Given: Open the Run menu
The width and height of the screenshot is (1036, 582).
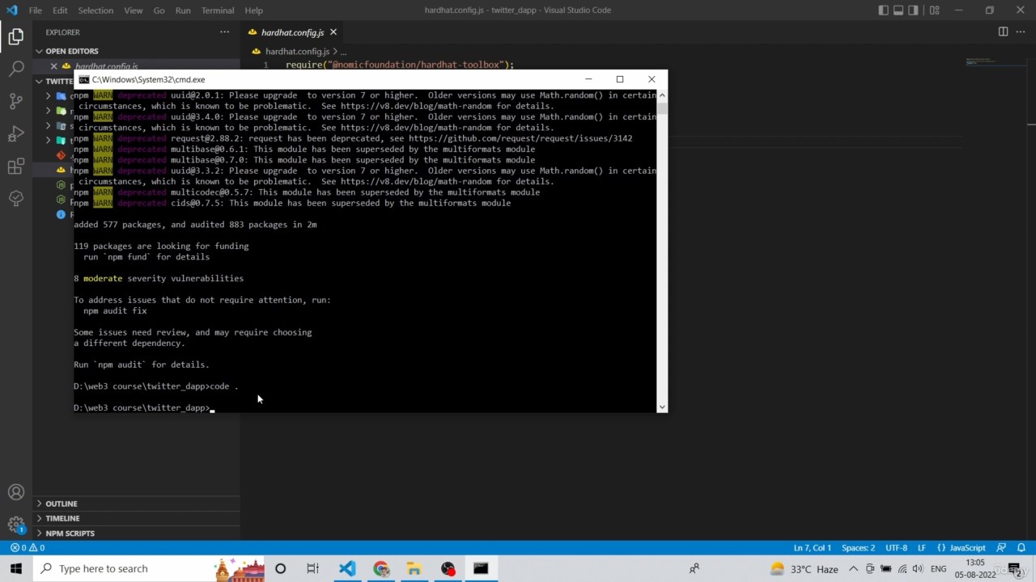Looking at the screenshot, I should [183, 11].
